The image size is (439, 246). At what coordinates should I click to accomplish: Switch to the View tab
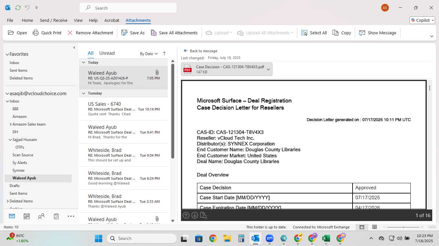[x=78, y=20]
